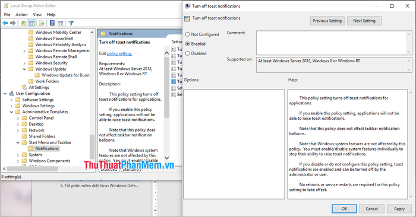
Task: Click the Export List toolbar icon
Action: click(x=42, y=23)
